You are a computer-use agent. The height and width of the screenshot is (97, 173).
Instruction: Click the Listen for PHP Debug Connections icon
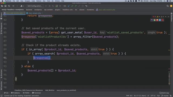tap(56, 6)
